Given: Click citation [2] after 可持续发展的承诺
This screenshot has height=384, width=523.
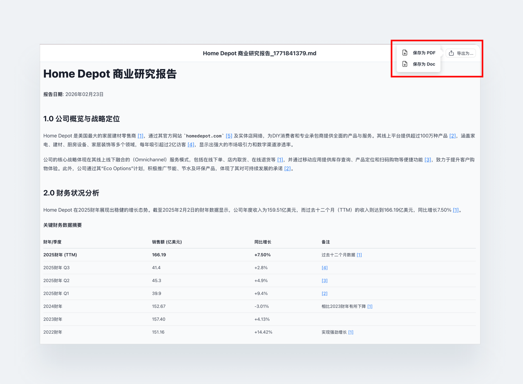Looking at the screenshot, I should pos(287,168).
